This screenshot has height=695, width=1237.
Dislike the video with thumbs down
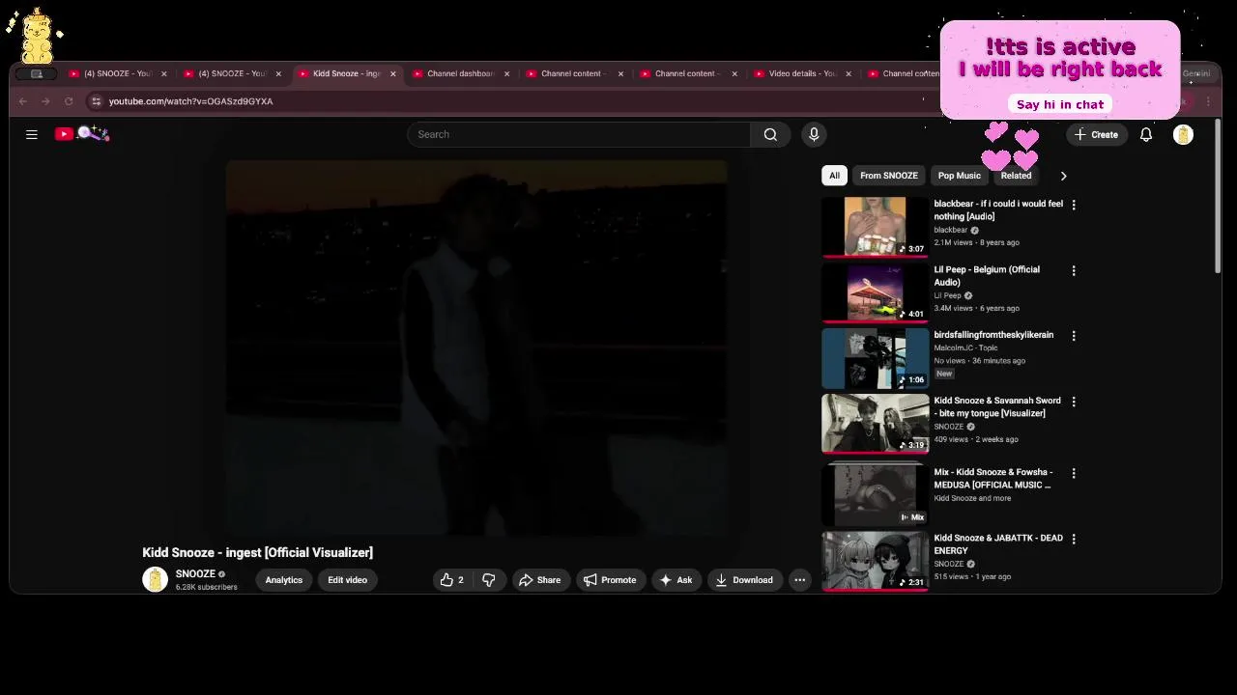[488, 580]
